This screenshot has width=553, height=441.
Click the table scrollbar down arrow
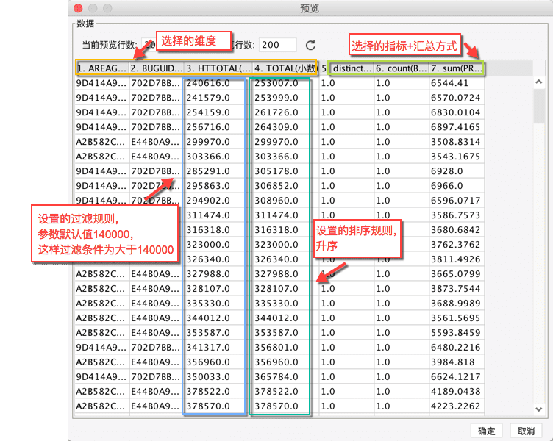pos(538,409)
